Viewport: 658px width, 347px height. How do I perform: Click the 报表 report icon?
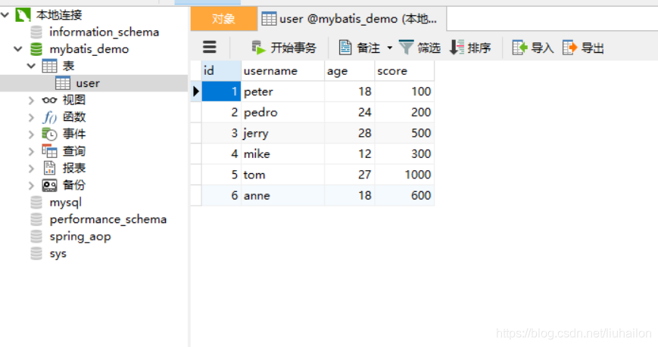[x=49, y=169]
